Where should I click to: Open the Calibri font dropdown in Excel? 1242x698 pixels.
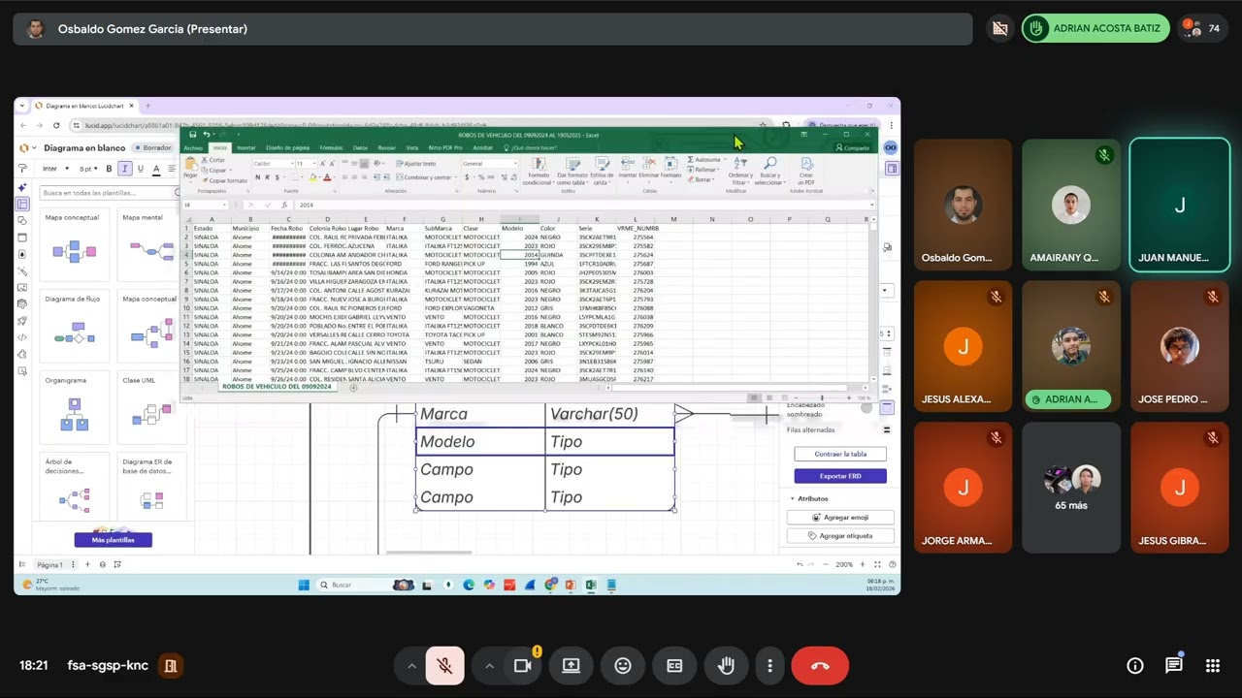pos(272,164)
